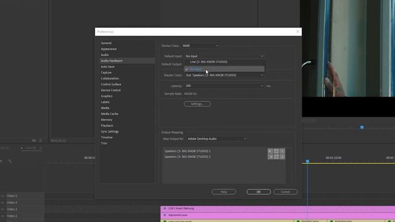This screenshot has width=395, height=222.
Task: Expand the Device Class MME dropdown
Action: coord(201,46)
